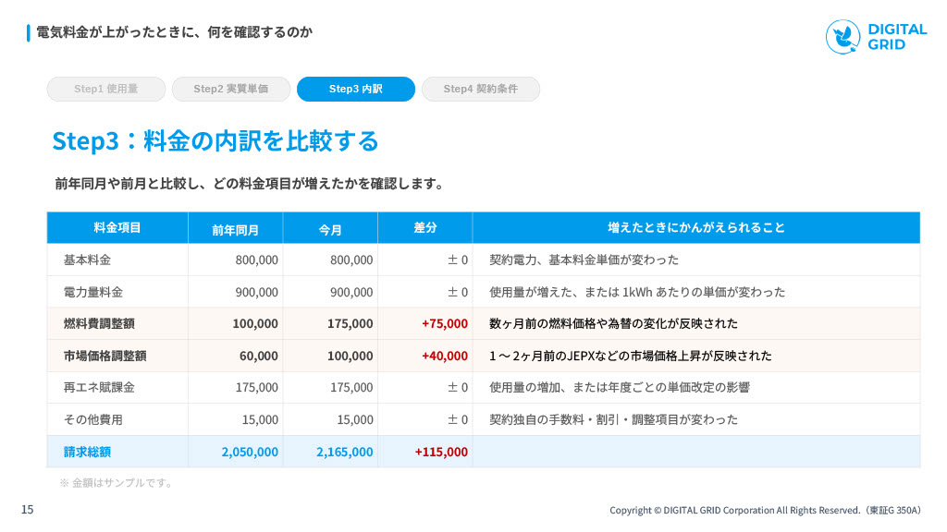Click the 2,050,000 total value
Screen dimensions: 947x532
(250, 452)
